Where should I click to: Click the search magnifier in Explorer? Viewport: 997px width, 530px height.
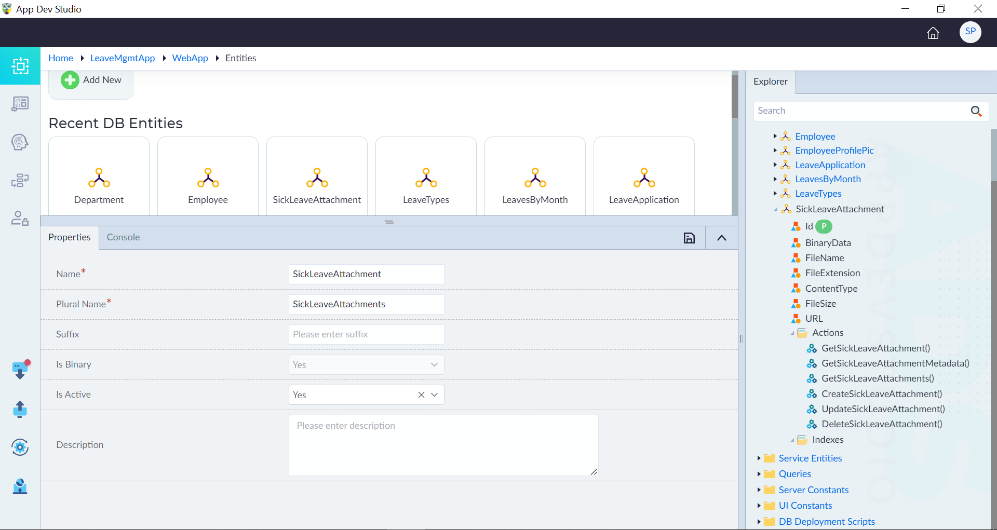click(976, 111)
